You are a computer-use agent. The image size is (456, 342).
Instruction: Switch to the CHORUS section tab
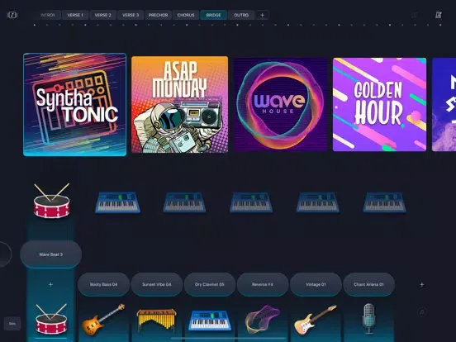pyautogui.click(x=186, y=15)
